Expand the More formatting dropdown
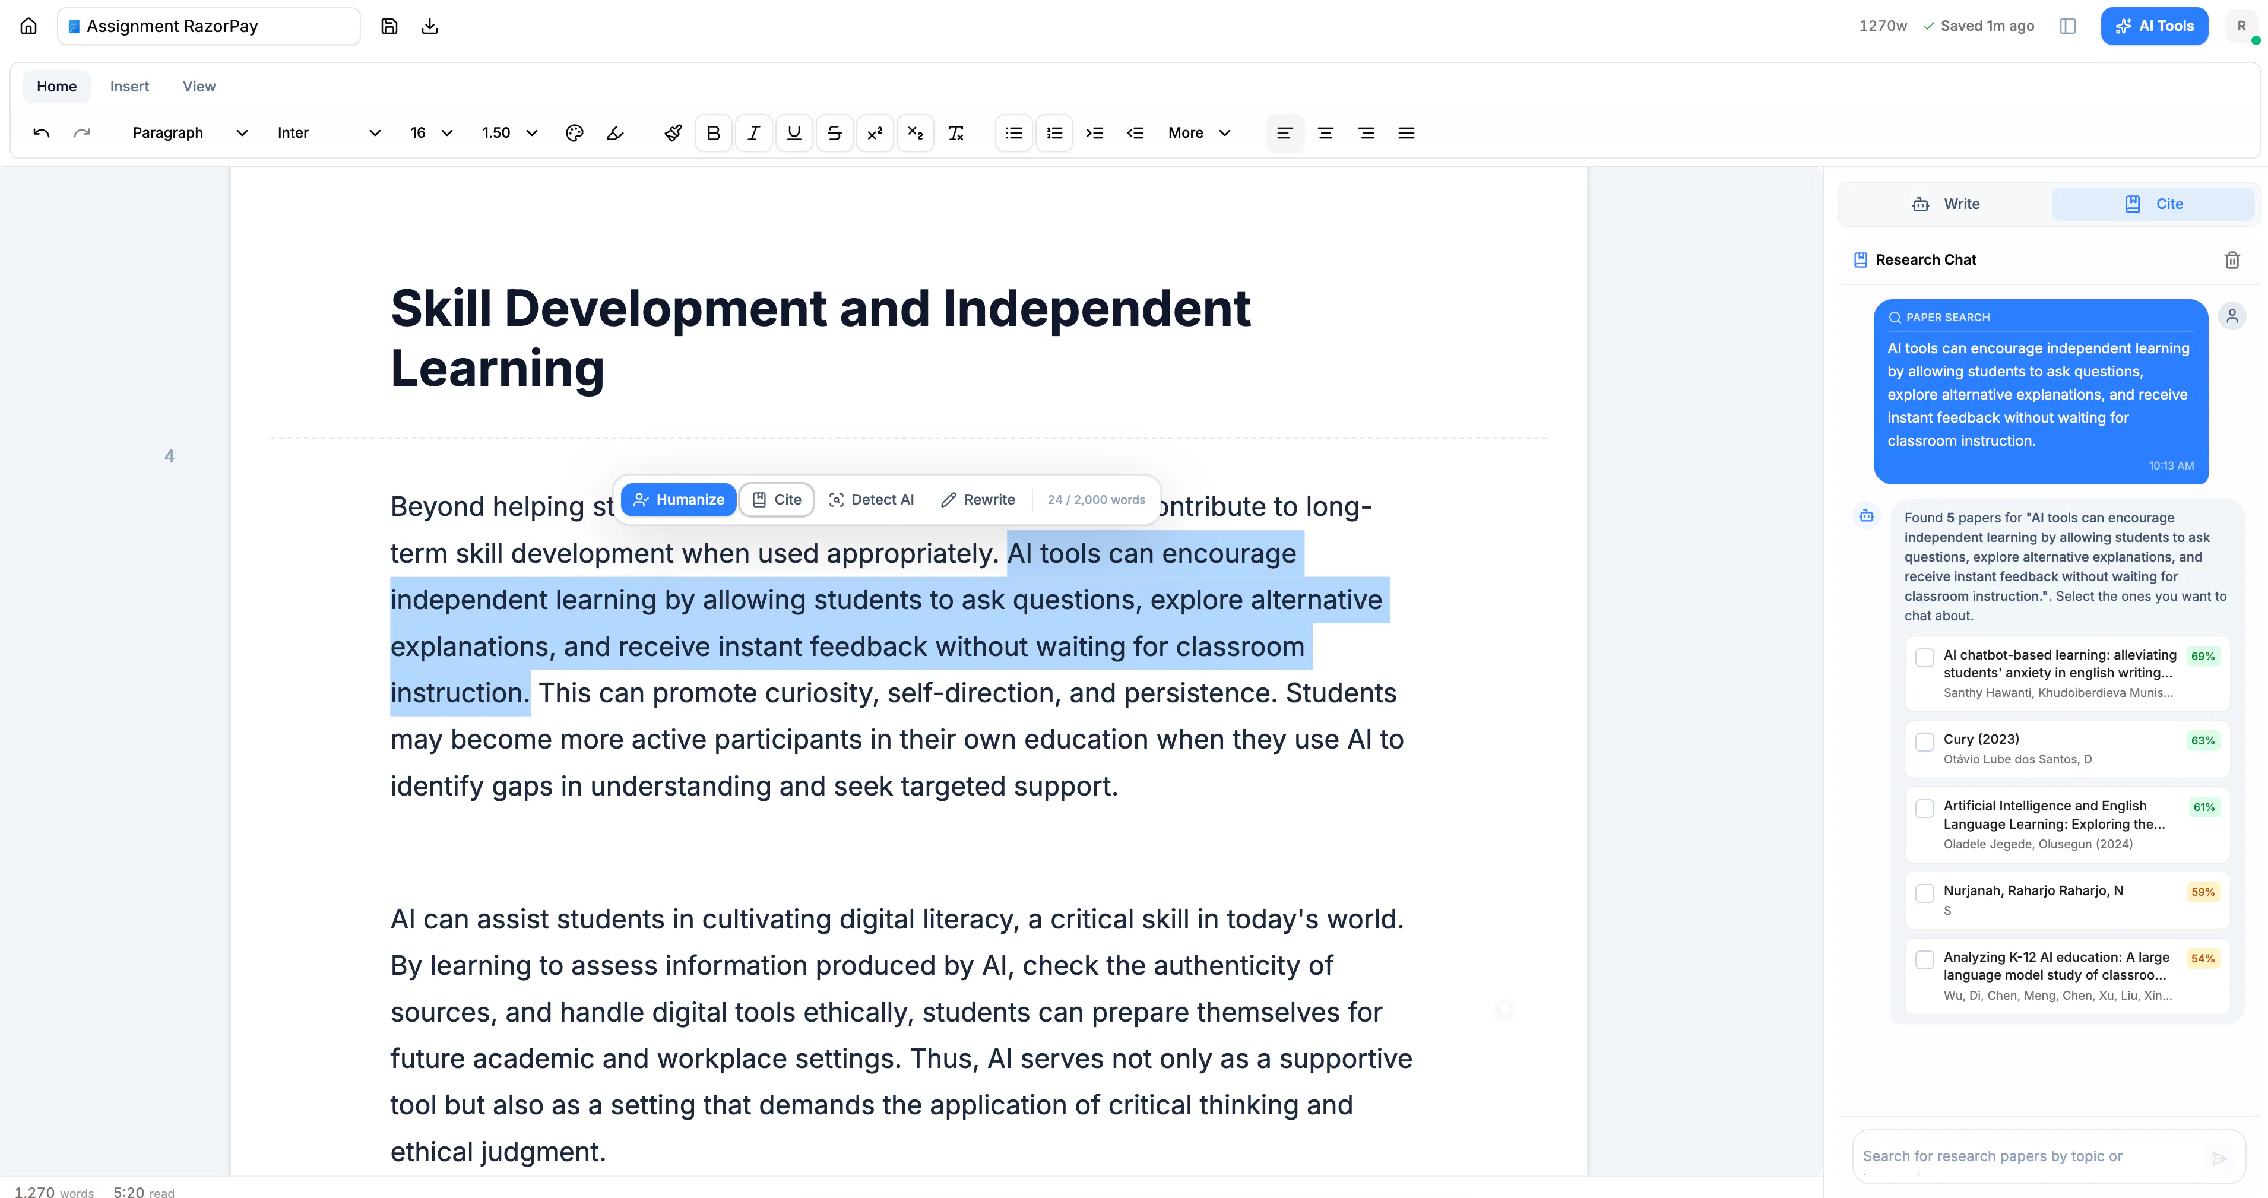Image resolution: width=2268 pixels, height=1198 pixels. (1199, 133)
